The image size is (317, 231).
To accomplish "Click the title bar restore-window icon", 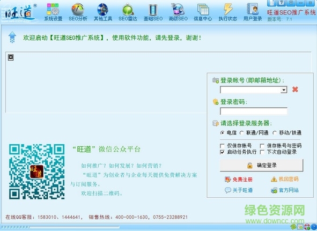I will [291, 3].
